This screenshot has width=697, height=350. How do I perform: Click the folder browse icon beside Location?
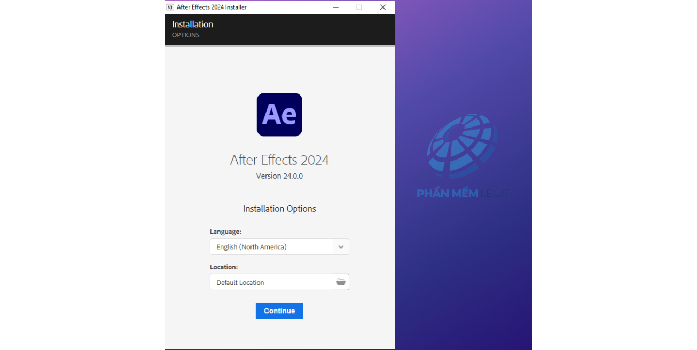(341, 282)
